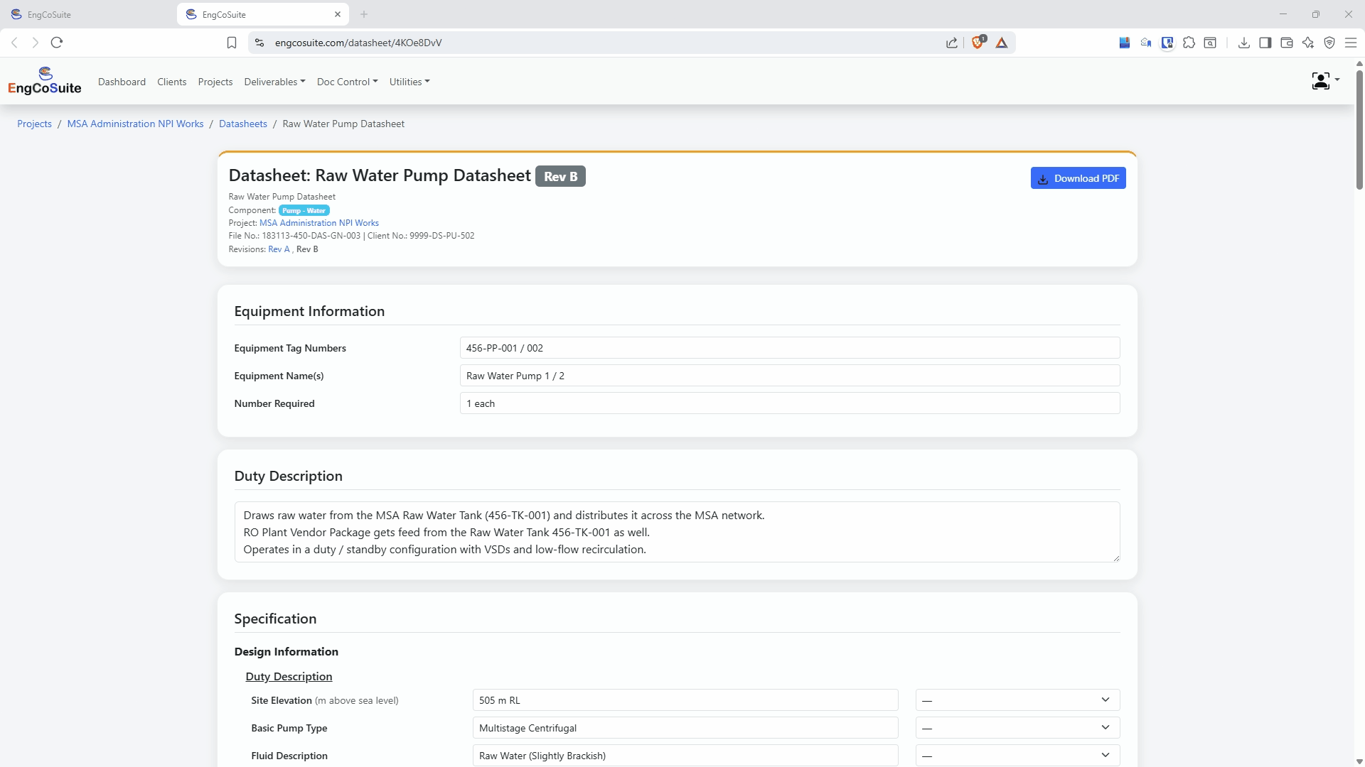Close the active EngCoSuite tab
This screenshot has width=1365, height=767.
(338, 14)
